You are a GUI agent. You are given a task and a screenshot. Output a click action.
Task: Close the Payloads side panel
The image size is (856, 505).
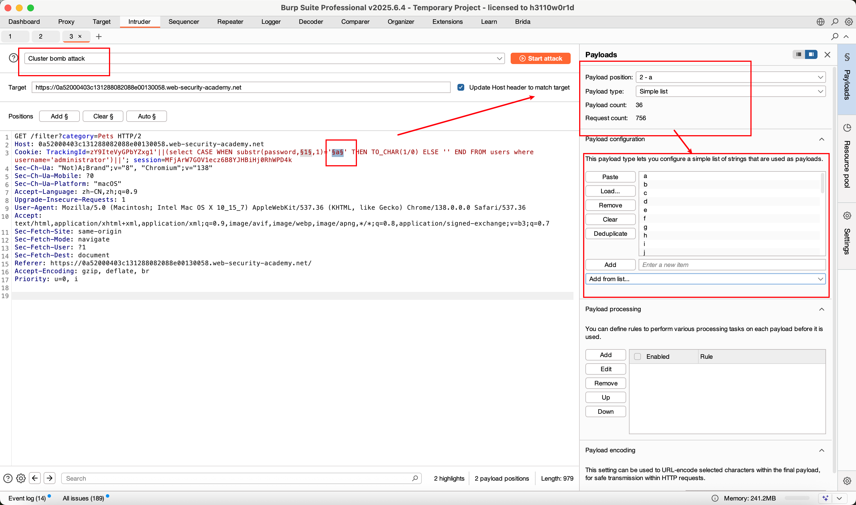pos(827,55)
